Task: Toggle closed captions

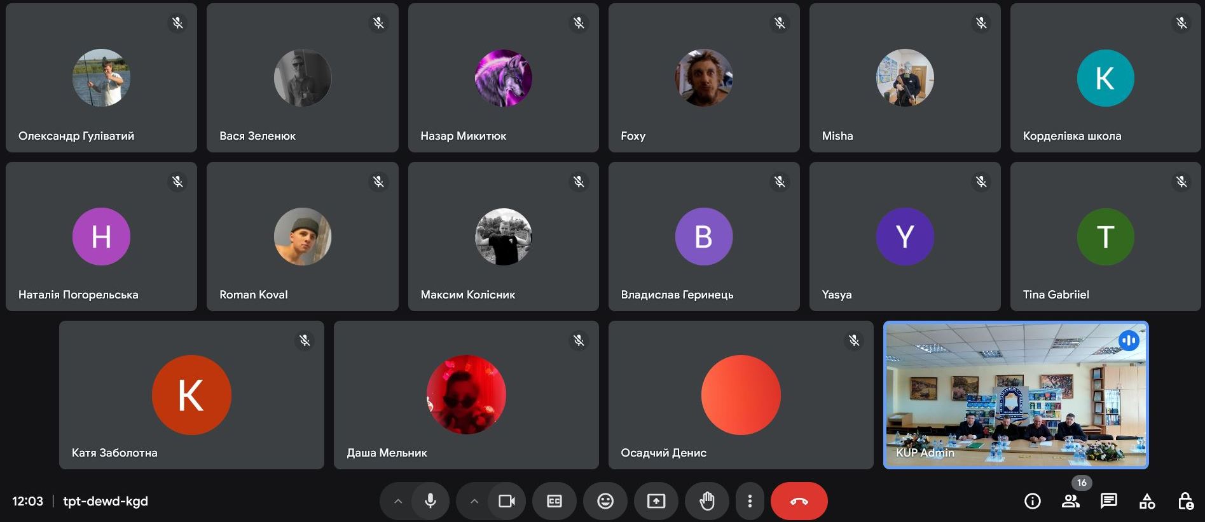Action: (x=554, y=501)
